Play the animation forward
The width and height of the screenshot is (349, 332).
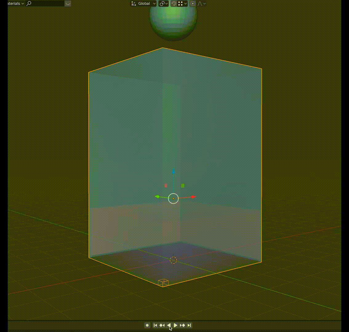(x=176, y=325)
